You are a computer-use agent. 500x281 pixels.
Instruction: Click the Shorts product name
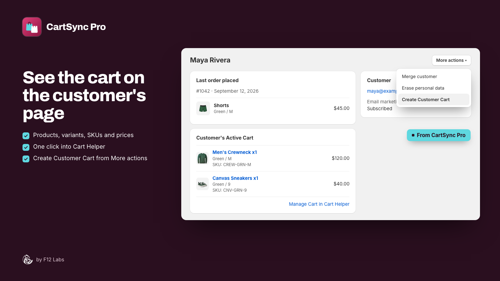tap(221, 106)
